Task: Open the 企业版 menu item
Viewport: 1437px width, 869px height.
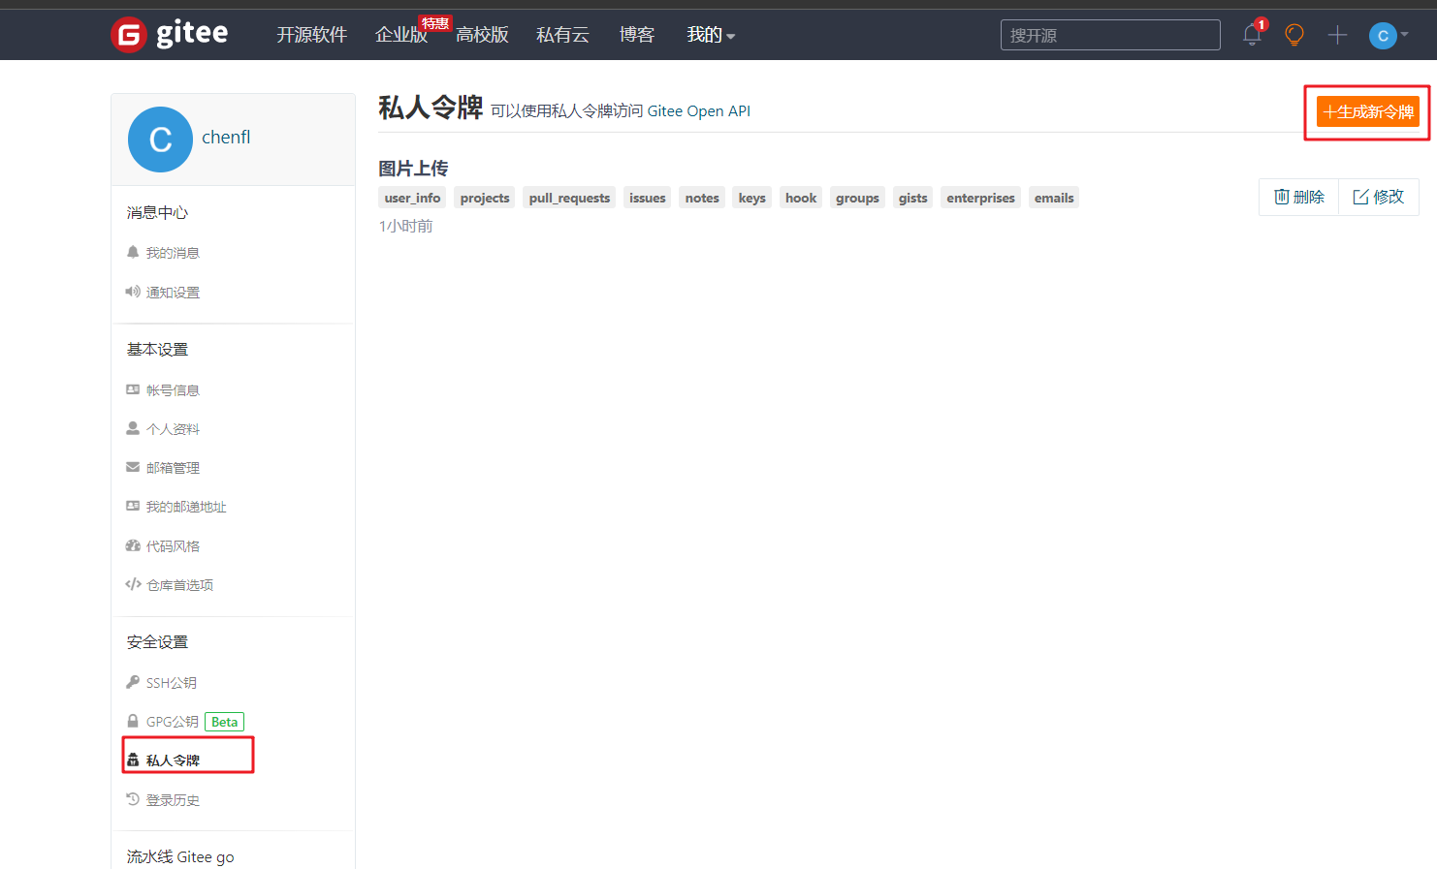Action: (x=401, y=35)
